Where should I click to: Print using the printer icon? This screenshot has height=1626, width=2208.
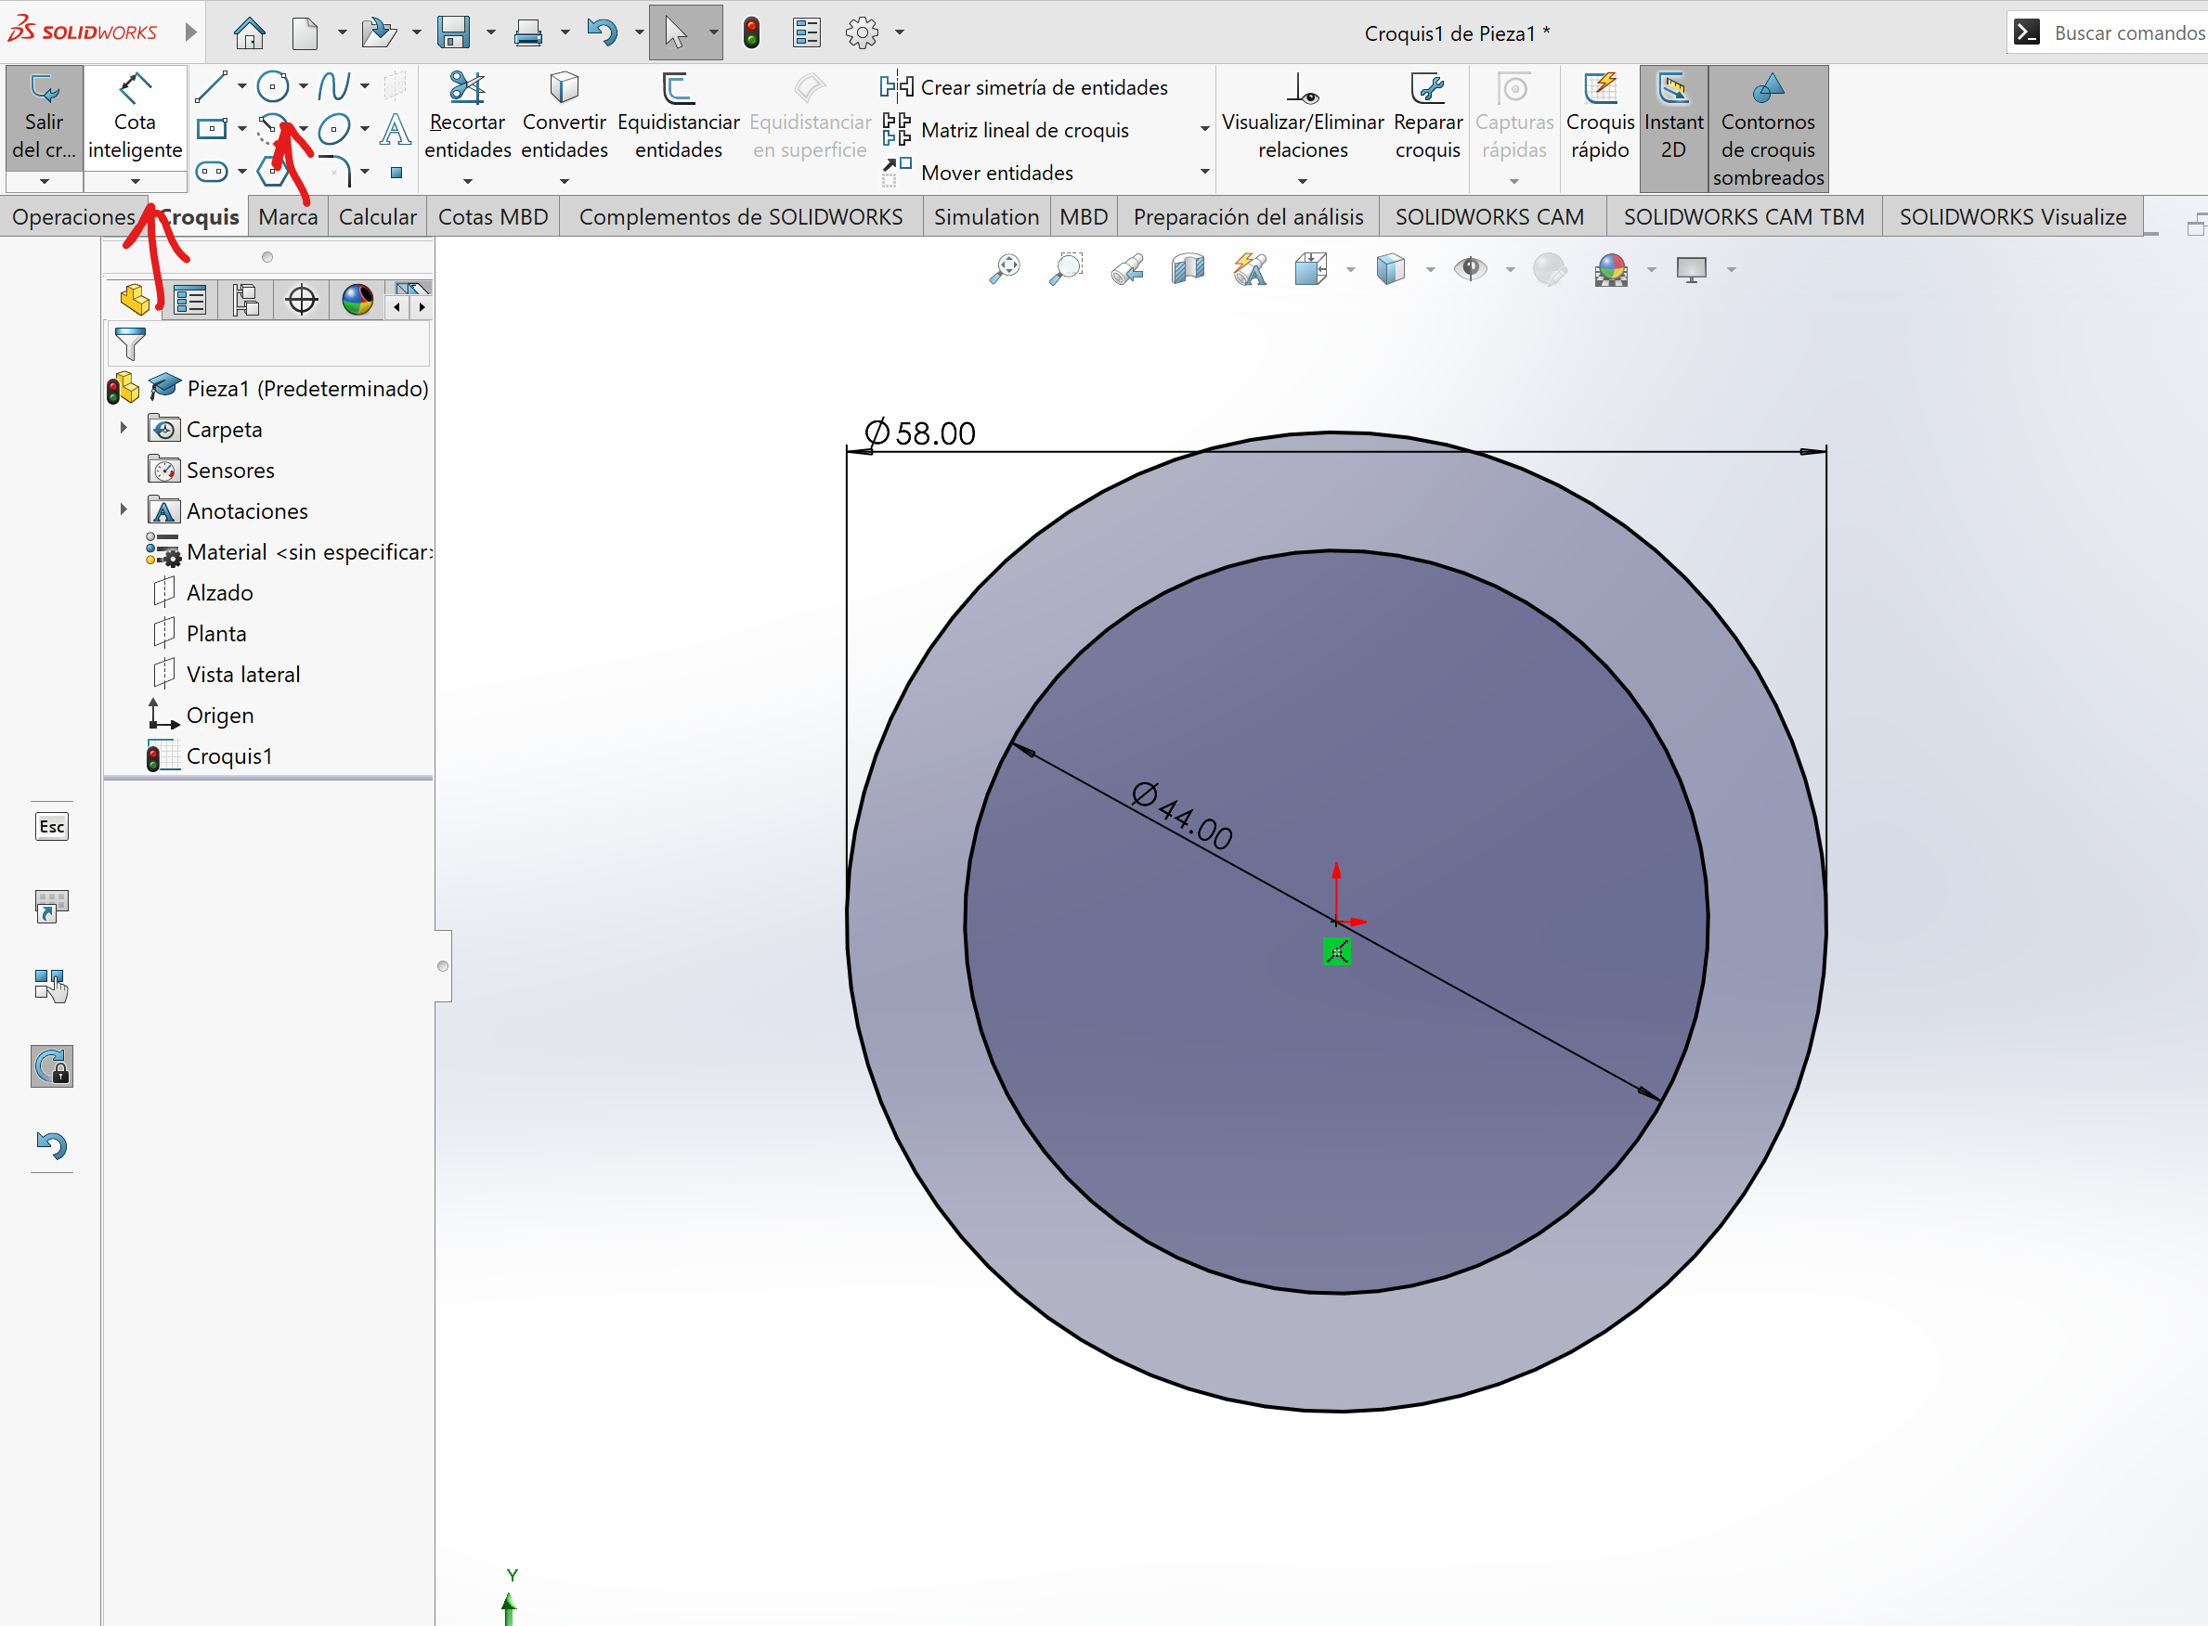coord(529,32)
